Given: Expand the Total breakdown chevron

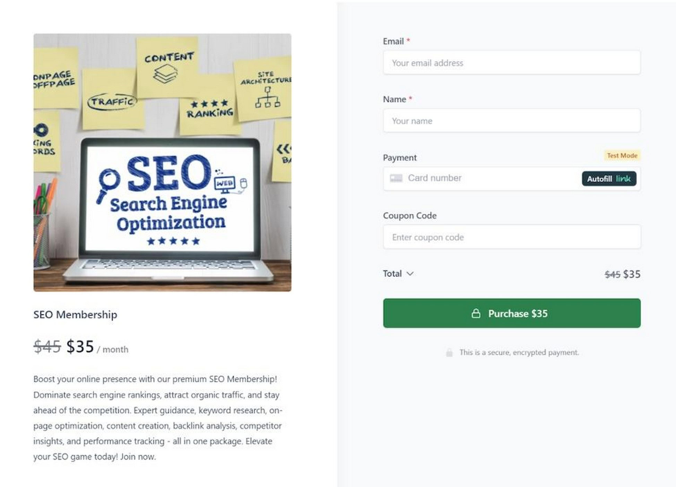Looking at the screenshot, I should pyautogui.click(x=410, y=274).
